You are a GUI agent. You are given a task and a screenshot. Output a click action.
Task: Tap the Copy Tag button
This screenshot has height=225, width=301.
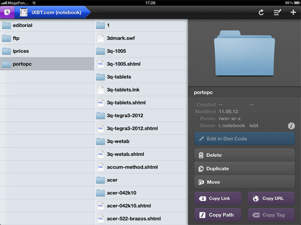coord(271,215)
